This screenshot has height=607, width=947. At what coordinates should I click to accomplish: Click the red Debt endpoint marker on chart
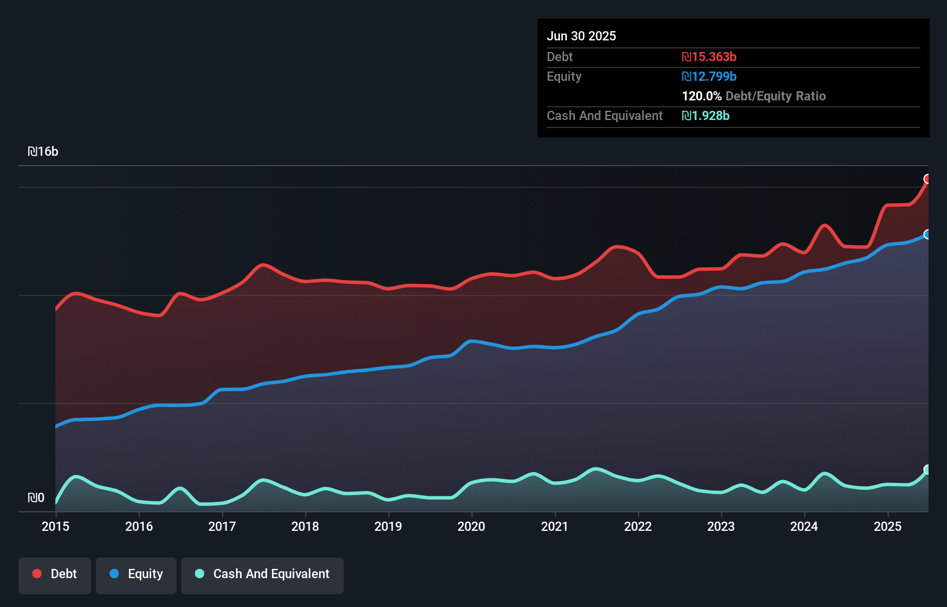click(927, 180)
